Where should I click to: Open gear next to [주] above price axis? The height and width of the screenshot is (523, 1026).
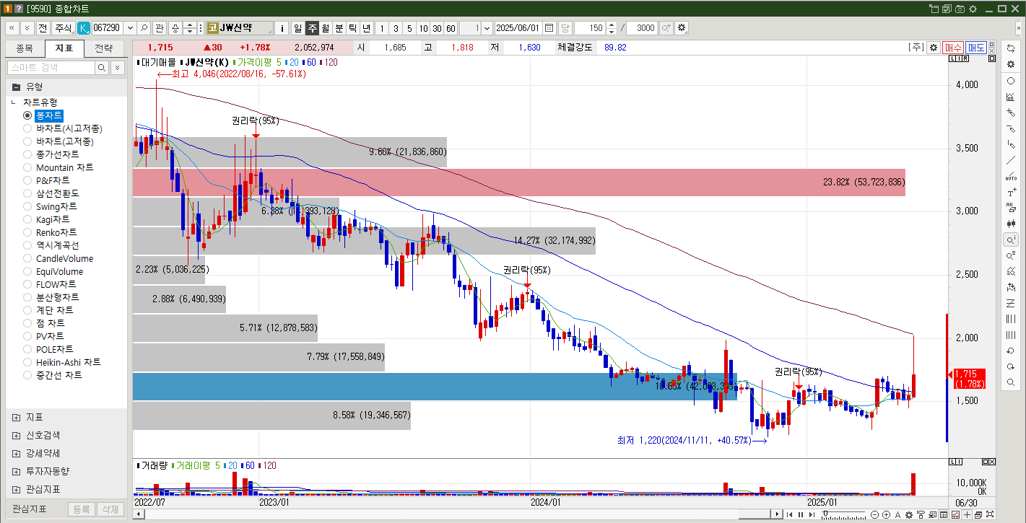coord(934,47)
